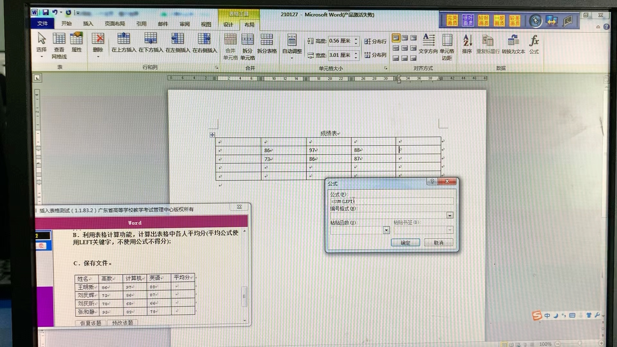This screenshot has width=617, height=347.
Task: Open the Paste function (粘贴函数) dropdown
Action: pyautogui.click(x=386, y=230)
